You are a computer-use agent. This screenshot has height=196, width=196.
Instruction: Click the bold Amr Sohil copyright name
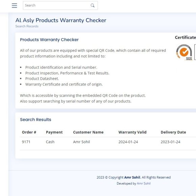(132, 177)
